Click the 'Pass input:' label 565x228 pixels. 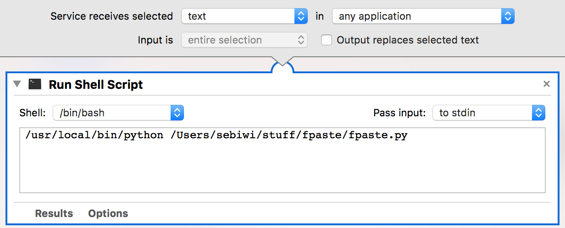click(399, 113)
